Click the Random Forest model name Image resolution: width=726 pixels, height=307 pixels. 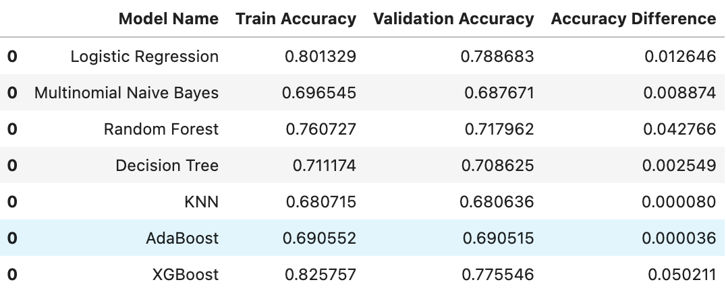coord(161,129)
